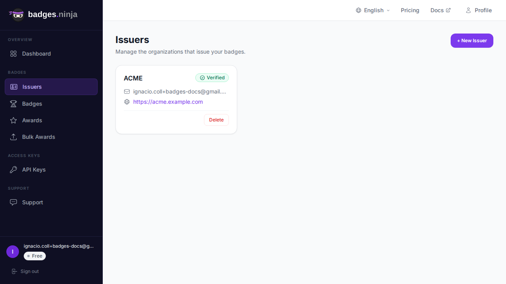
Task: Click the Bulk Awards upload icon
Action: click(x=13, y=137)
